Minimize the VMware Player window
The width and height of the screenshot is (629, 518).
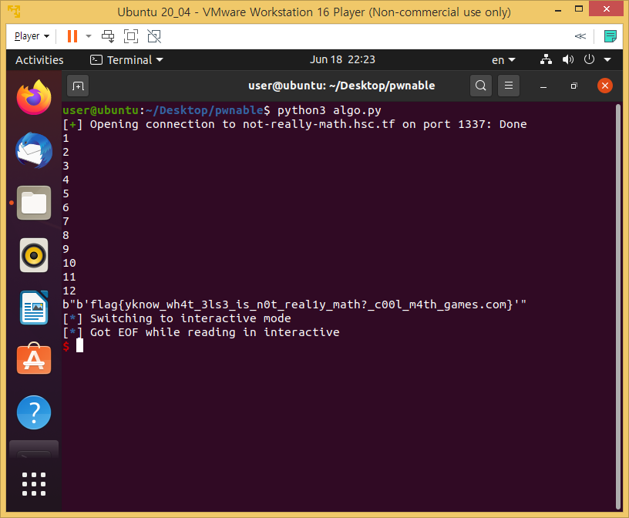[x=557, y=11]
